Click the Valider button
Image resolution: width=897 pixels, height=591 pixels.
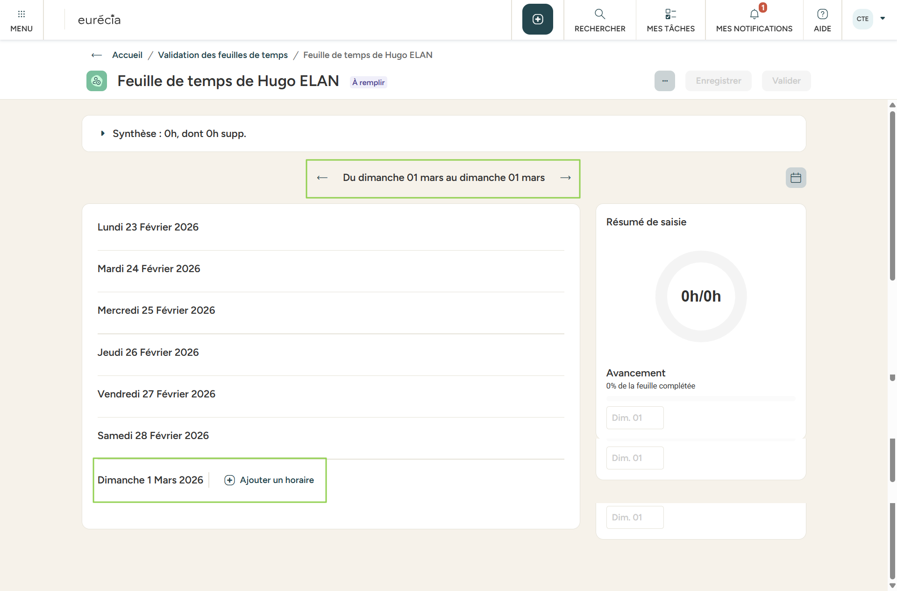[x=786, y=81]
